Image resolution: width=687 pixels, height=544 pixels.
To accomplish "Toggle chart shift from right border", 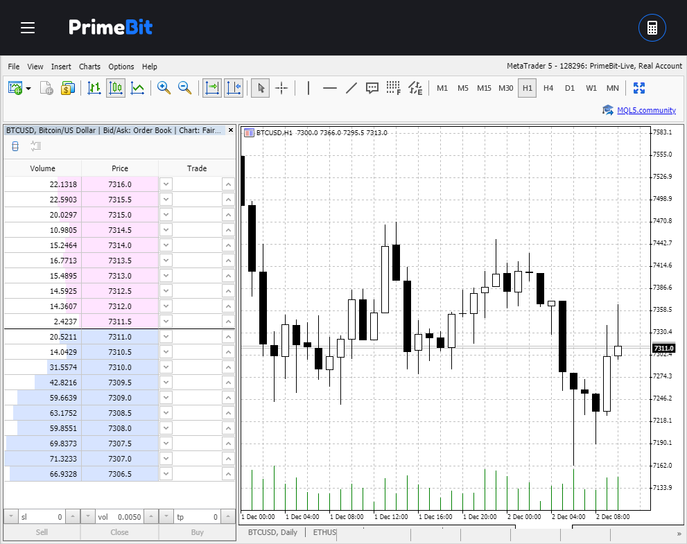I will tap(234, 88).
